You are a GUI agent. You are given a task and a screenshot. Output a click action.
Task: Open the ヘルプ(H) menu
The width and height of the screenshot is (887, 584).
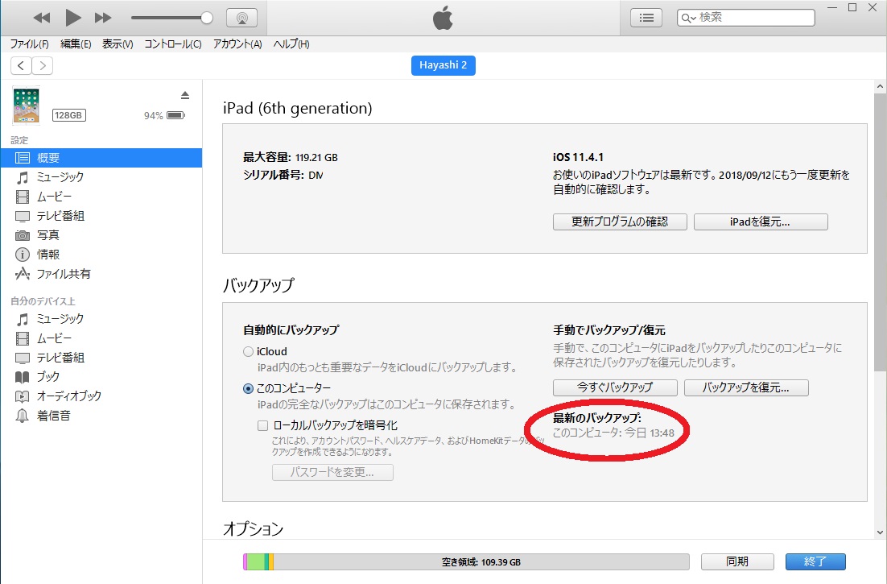coord(291,44)
